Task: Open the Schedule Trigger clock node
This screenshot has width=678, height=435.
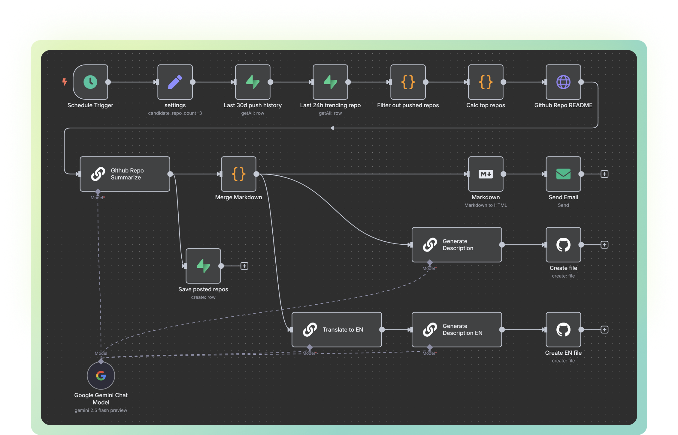Action: pos(90,82)
